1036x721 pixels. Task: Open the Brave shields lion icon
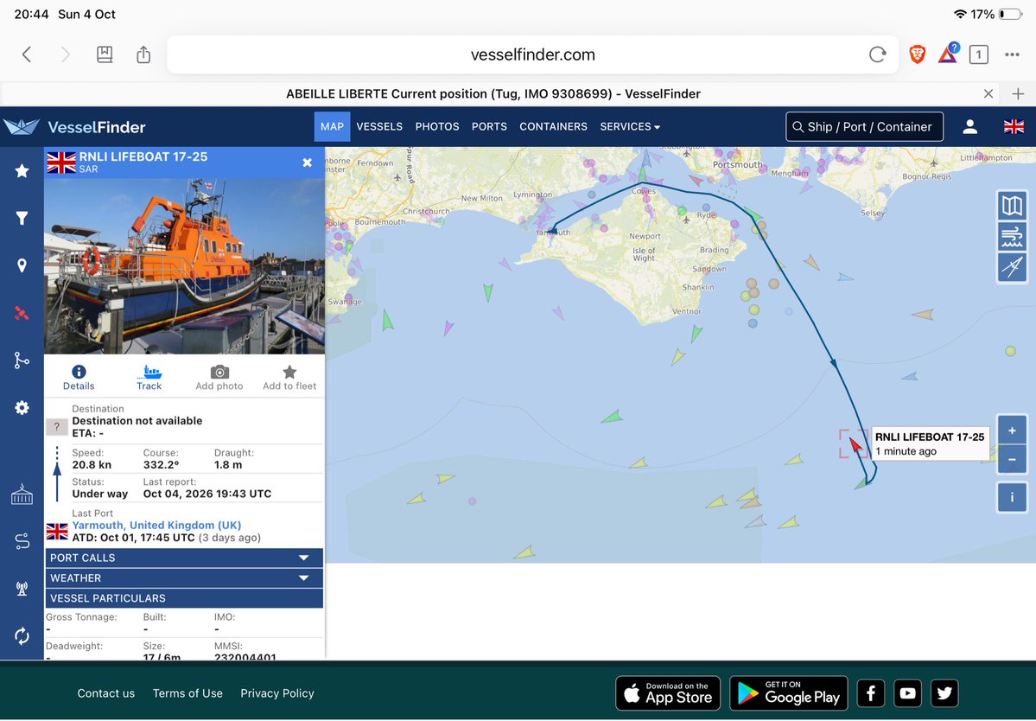tap(917, 54)
